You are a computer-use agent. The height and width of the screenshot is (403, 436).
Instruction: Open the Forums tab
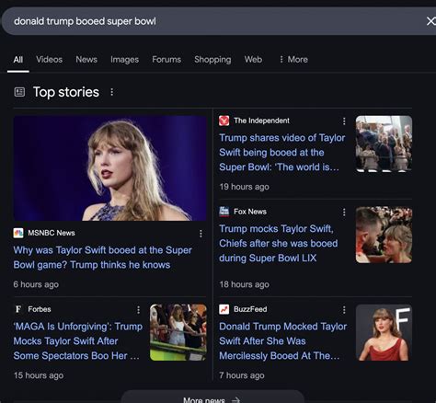(x=166, y=60)
